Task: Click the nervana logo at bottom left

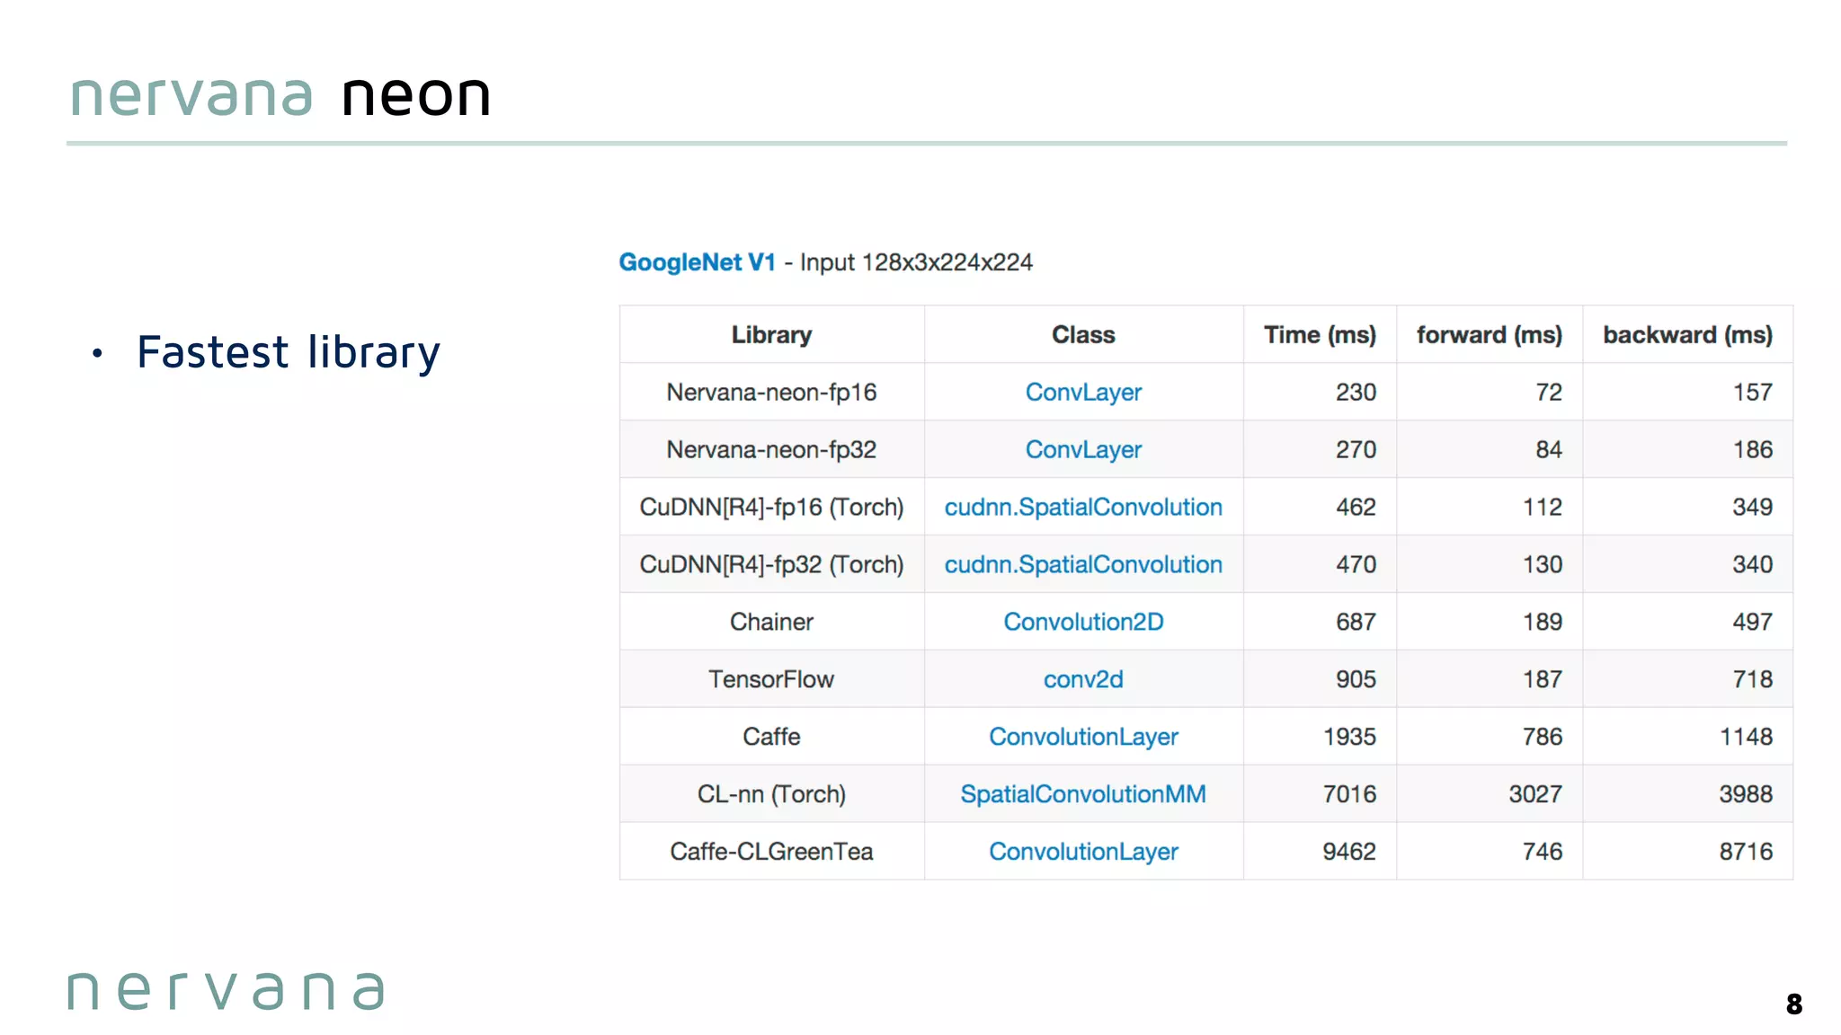Action: point(227,991)
